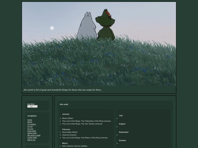198x148 pixels.
Task: Click the film shelf heading
Action: click(x=64, y=104)
